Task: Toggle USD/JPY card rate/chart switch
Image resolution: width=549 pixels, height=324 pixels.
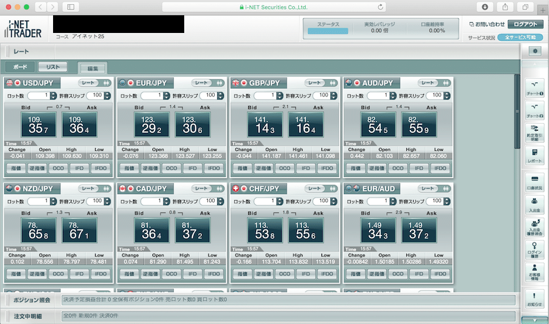Action: [x=95, y=83]
